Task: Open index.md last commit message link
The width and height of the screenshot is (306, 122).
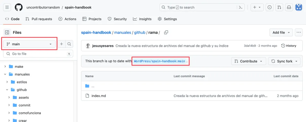Action: tap(221, 96)
